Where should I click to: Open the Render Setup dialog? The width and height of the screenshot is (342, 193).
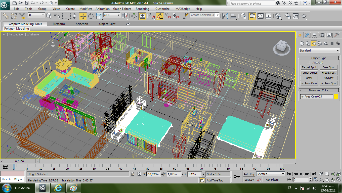(x=288, y=16)
